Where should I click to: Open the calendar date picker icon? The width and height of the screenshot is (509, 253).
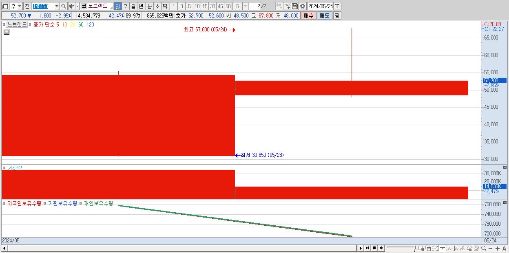337,6
